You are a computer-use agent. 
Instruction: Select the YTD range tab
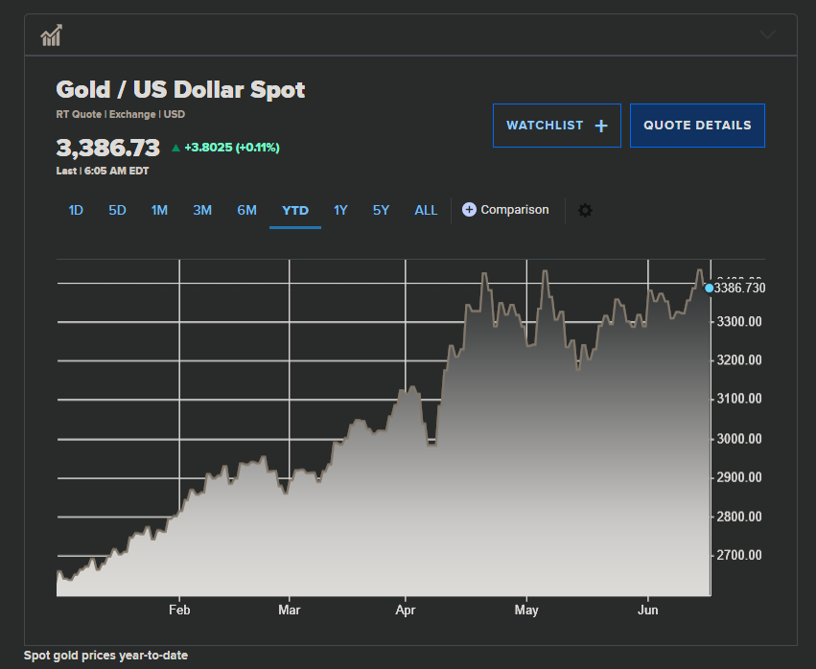click(x=295, y=210)
